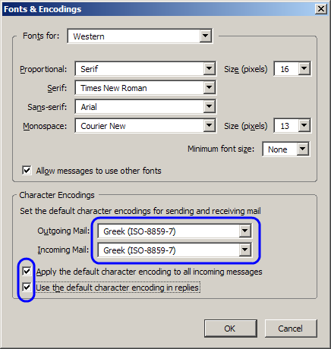Close the Fonts & Encodings dialog
The width and height of the screenshot is (331, 349).
[x=321, y=9]
